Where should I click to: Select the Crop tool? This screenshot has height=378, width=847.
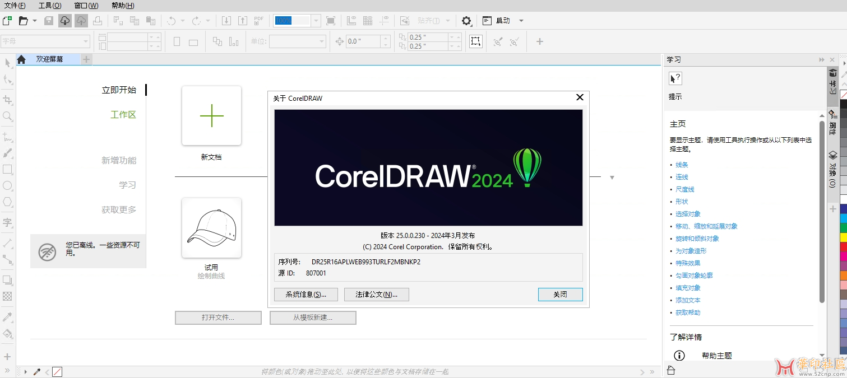[x=8, y=100]
